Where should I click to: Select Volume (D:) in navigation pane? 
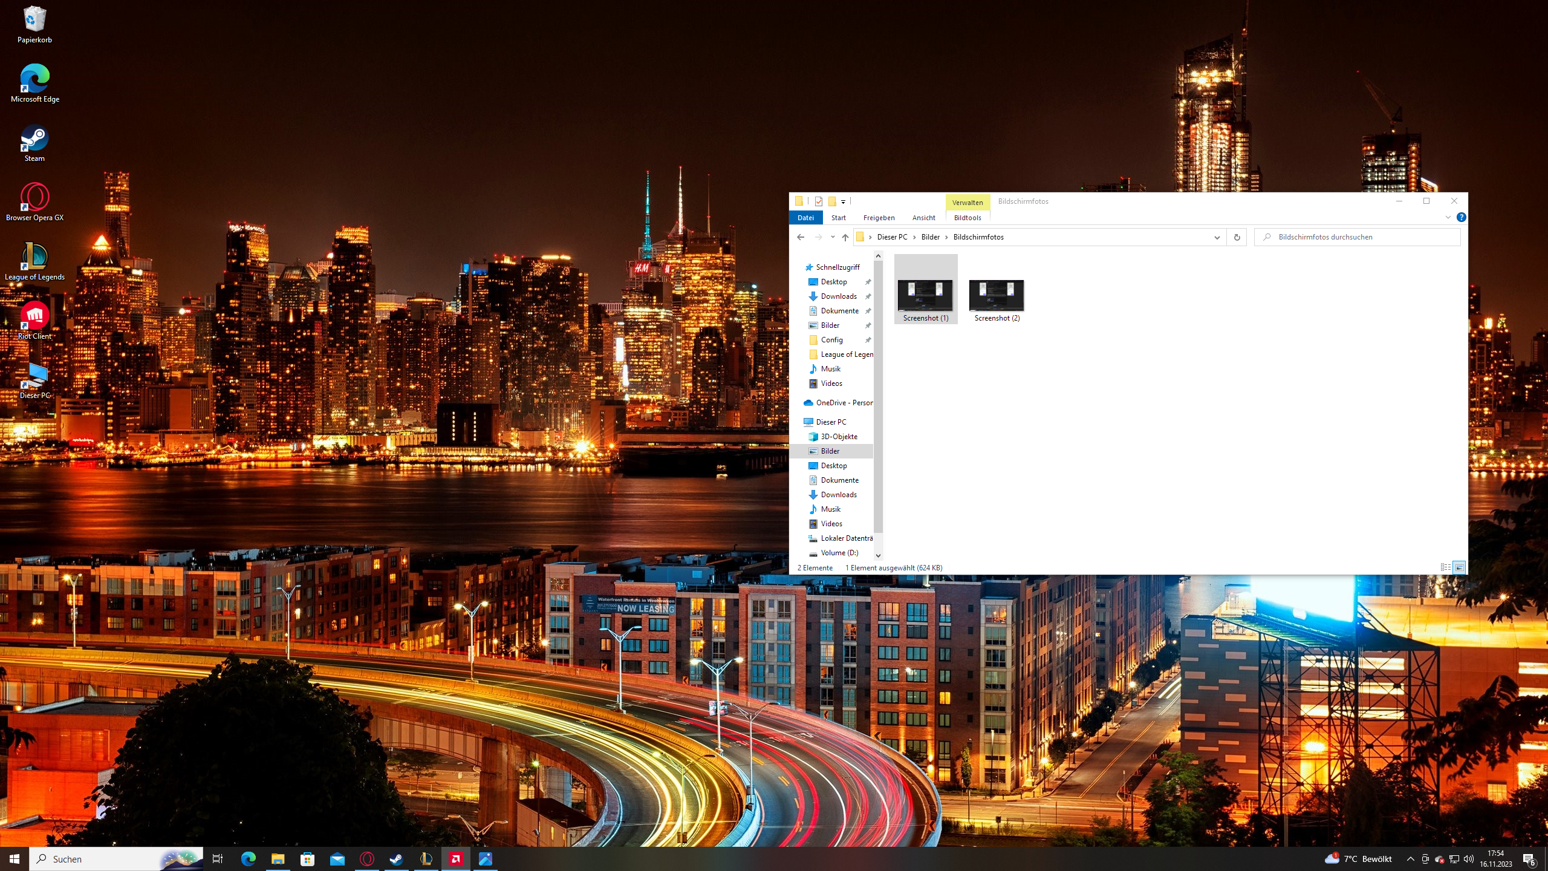click(x=839, y=553)
